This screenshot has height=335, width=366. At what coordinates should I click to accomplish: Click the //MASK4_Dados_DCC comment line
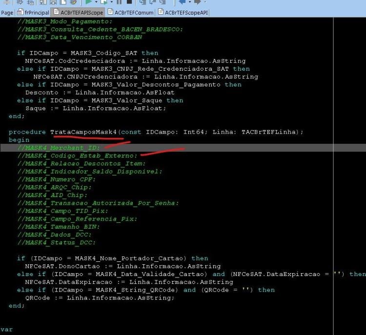[x=54, y=235]
